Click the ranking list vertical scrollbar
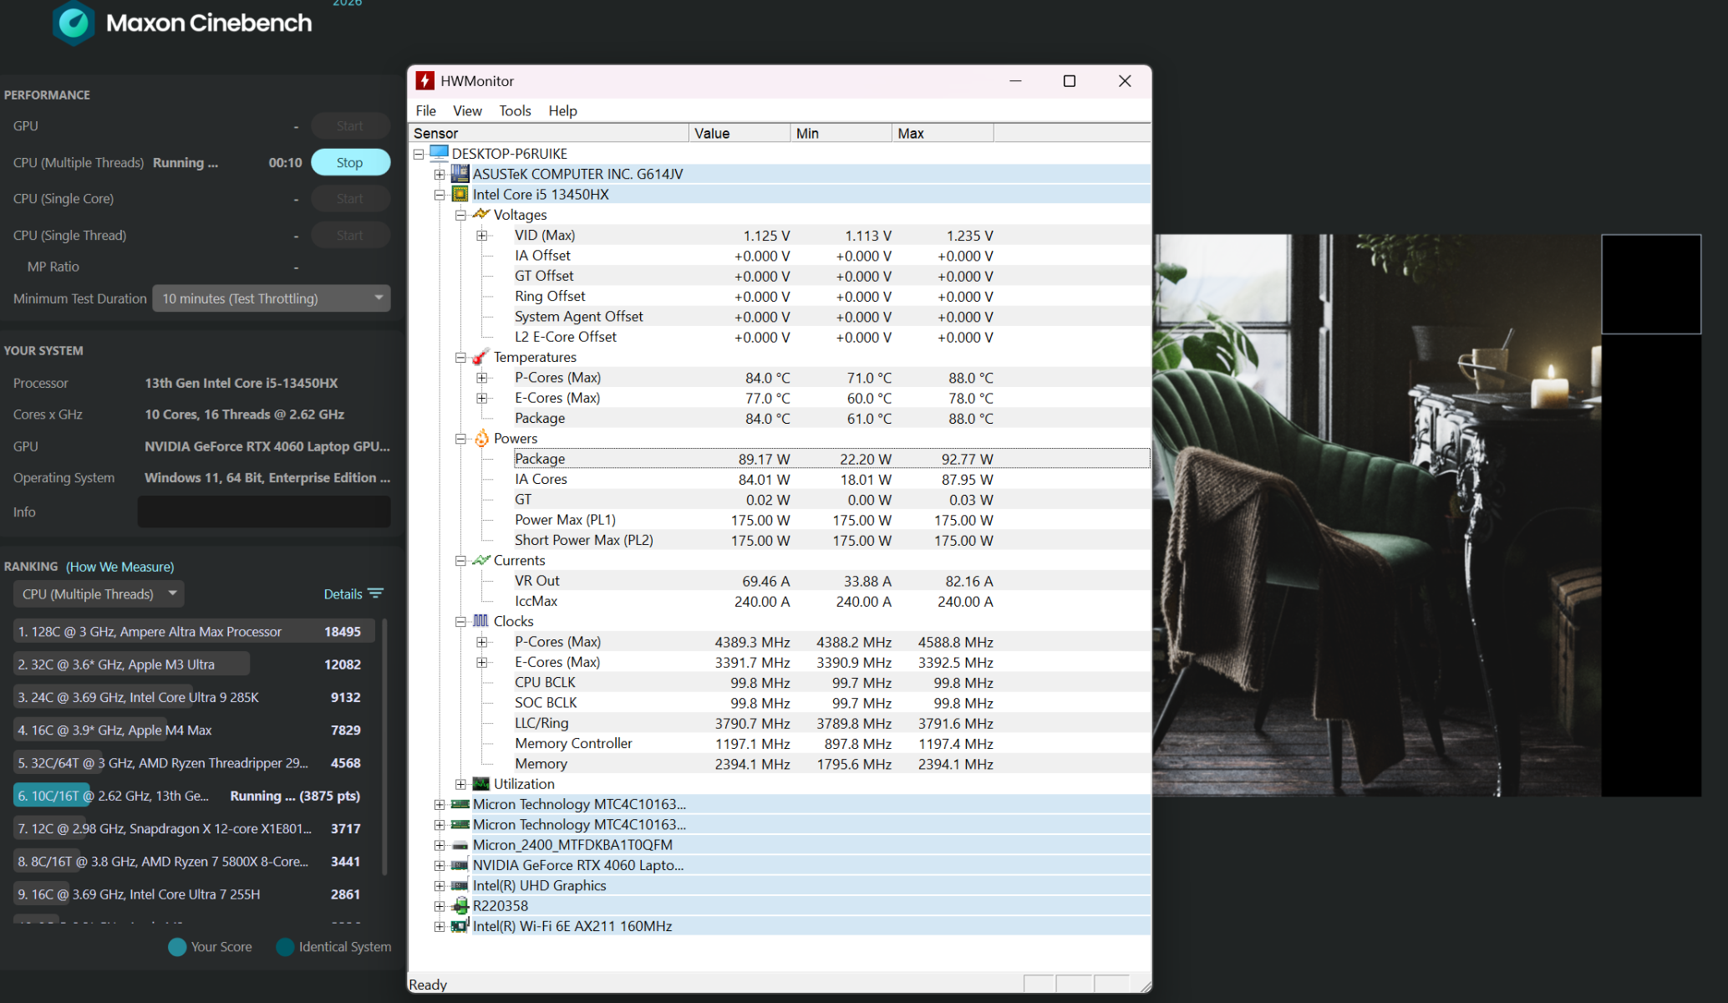Viewport: 1728px width, 1003px height. pyautogui.click(x=384, y=746)
